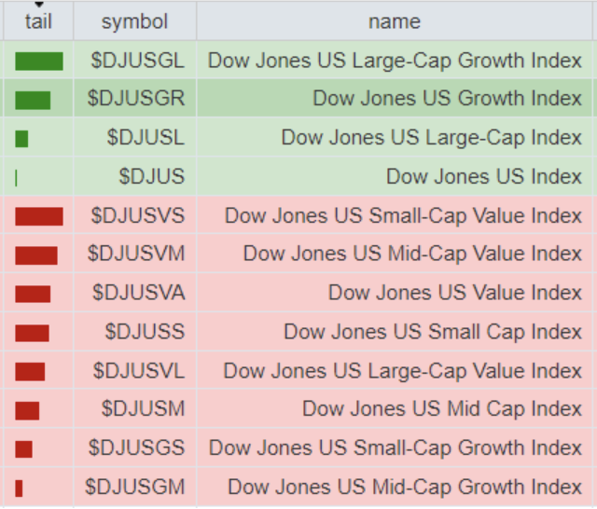
Task: Click the red tail bar for $DJUSVS
Action: 39,216
